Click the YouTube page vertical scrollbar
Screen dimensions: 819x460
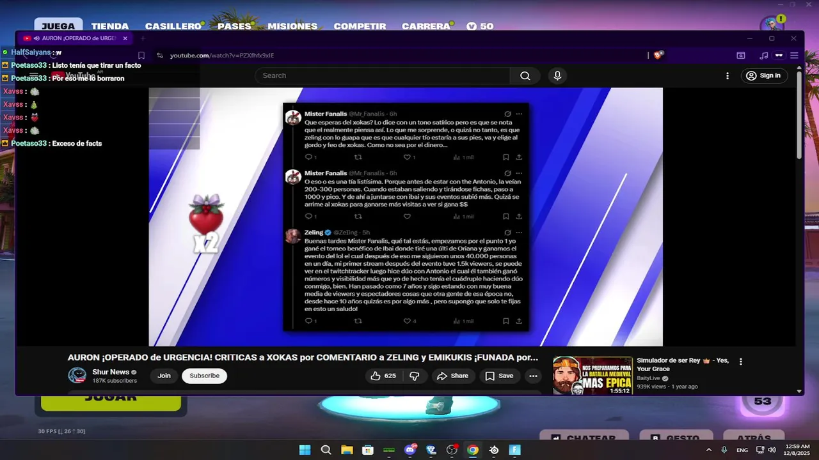[799, 115]
